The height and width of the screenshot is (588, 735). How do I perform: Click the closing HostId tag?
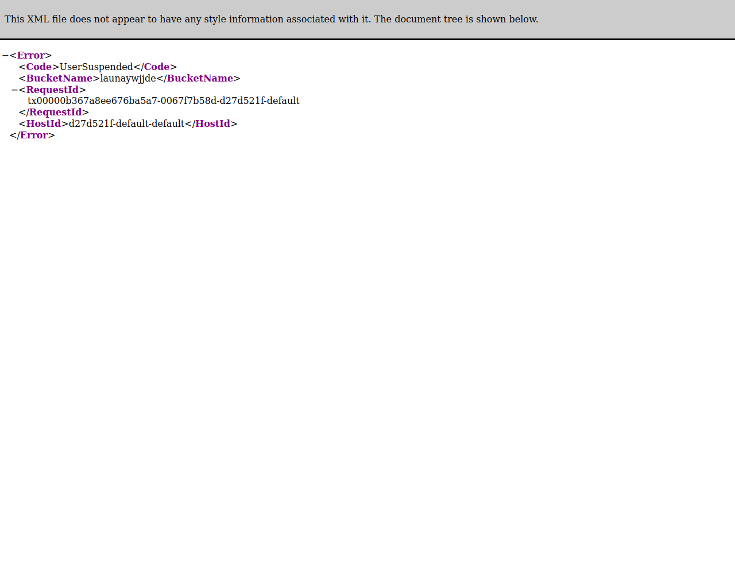click(211, 124)
